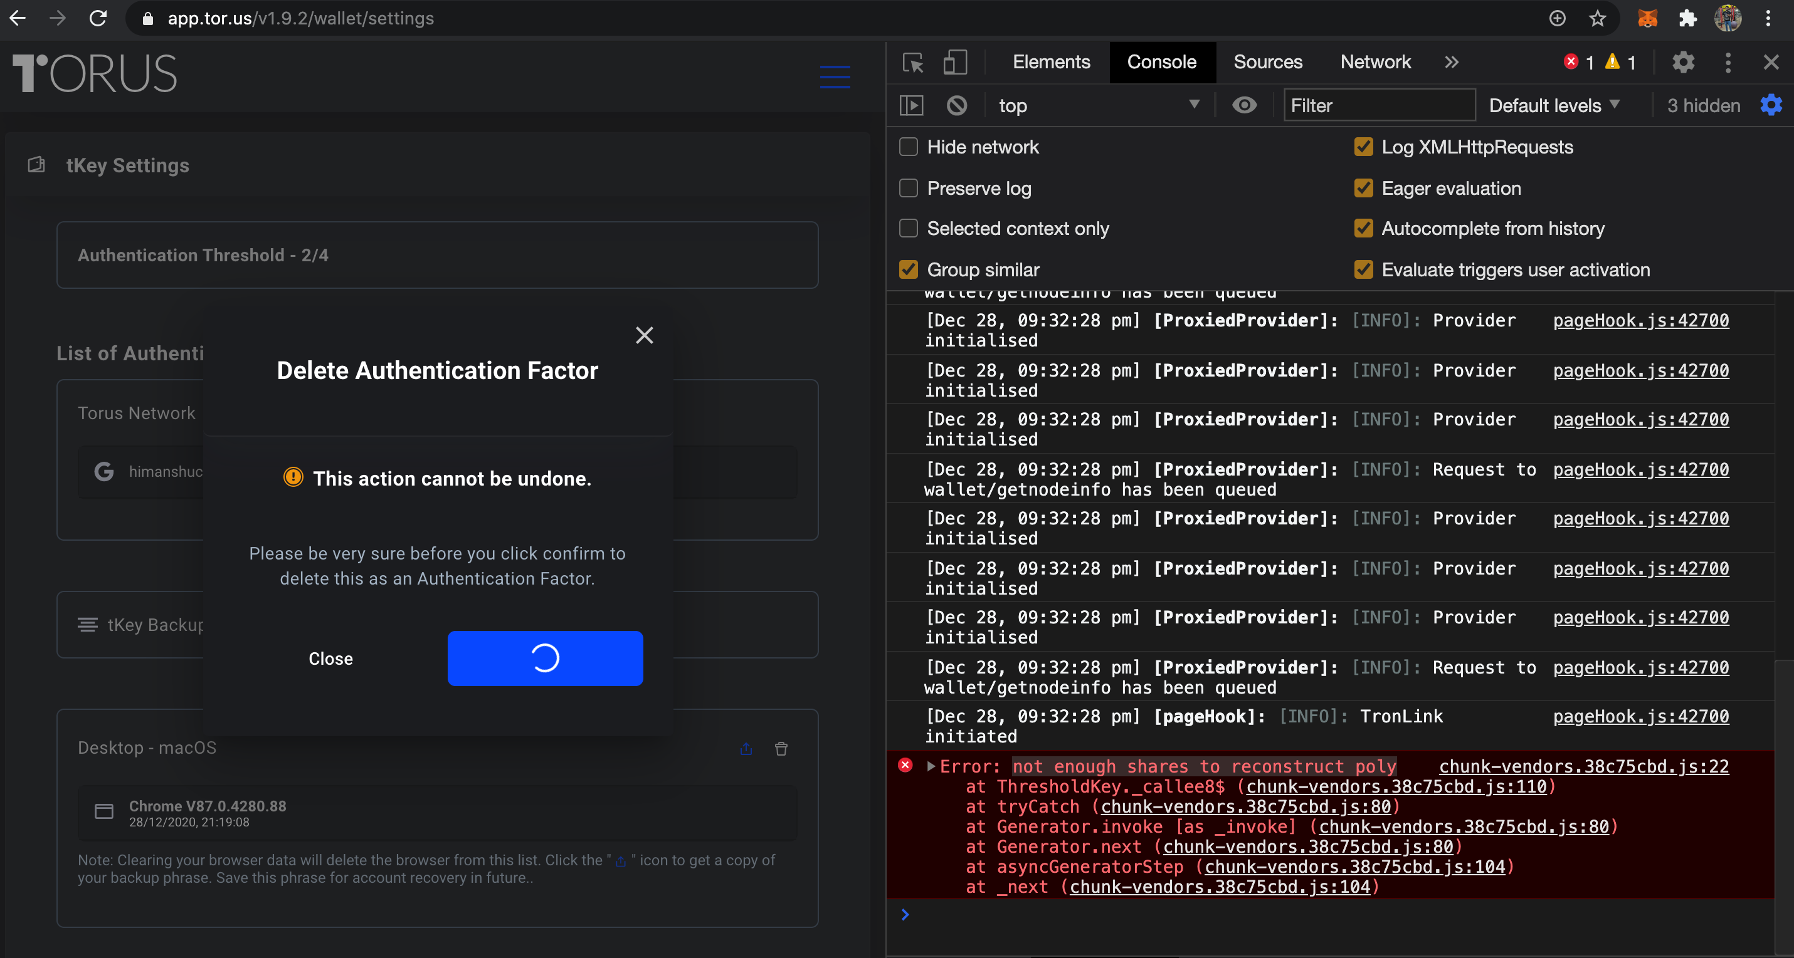Enable the Preserve log checkbox

coord(907,188)
